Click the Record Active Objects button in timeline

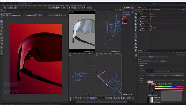(106, 98)
